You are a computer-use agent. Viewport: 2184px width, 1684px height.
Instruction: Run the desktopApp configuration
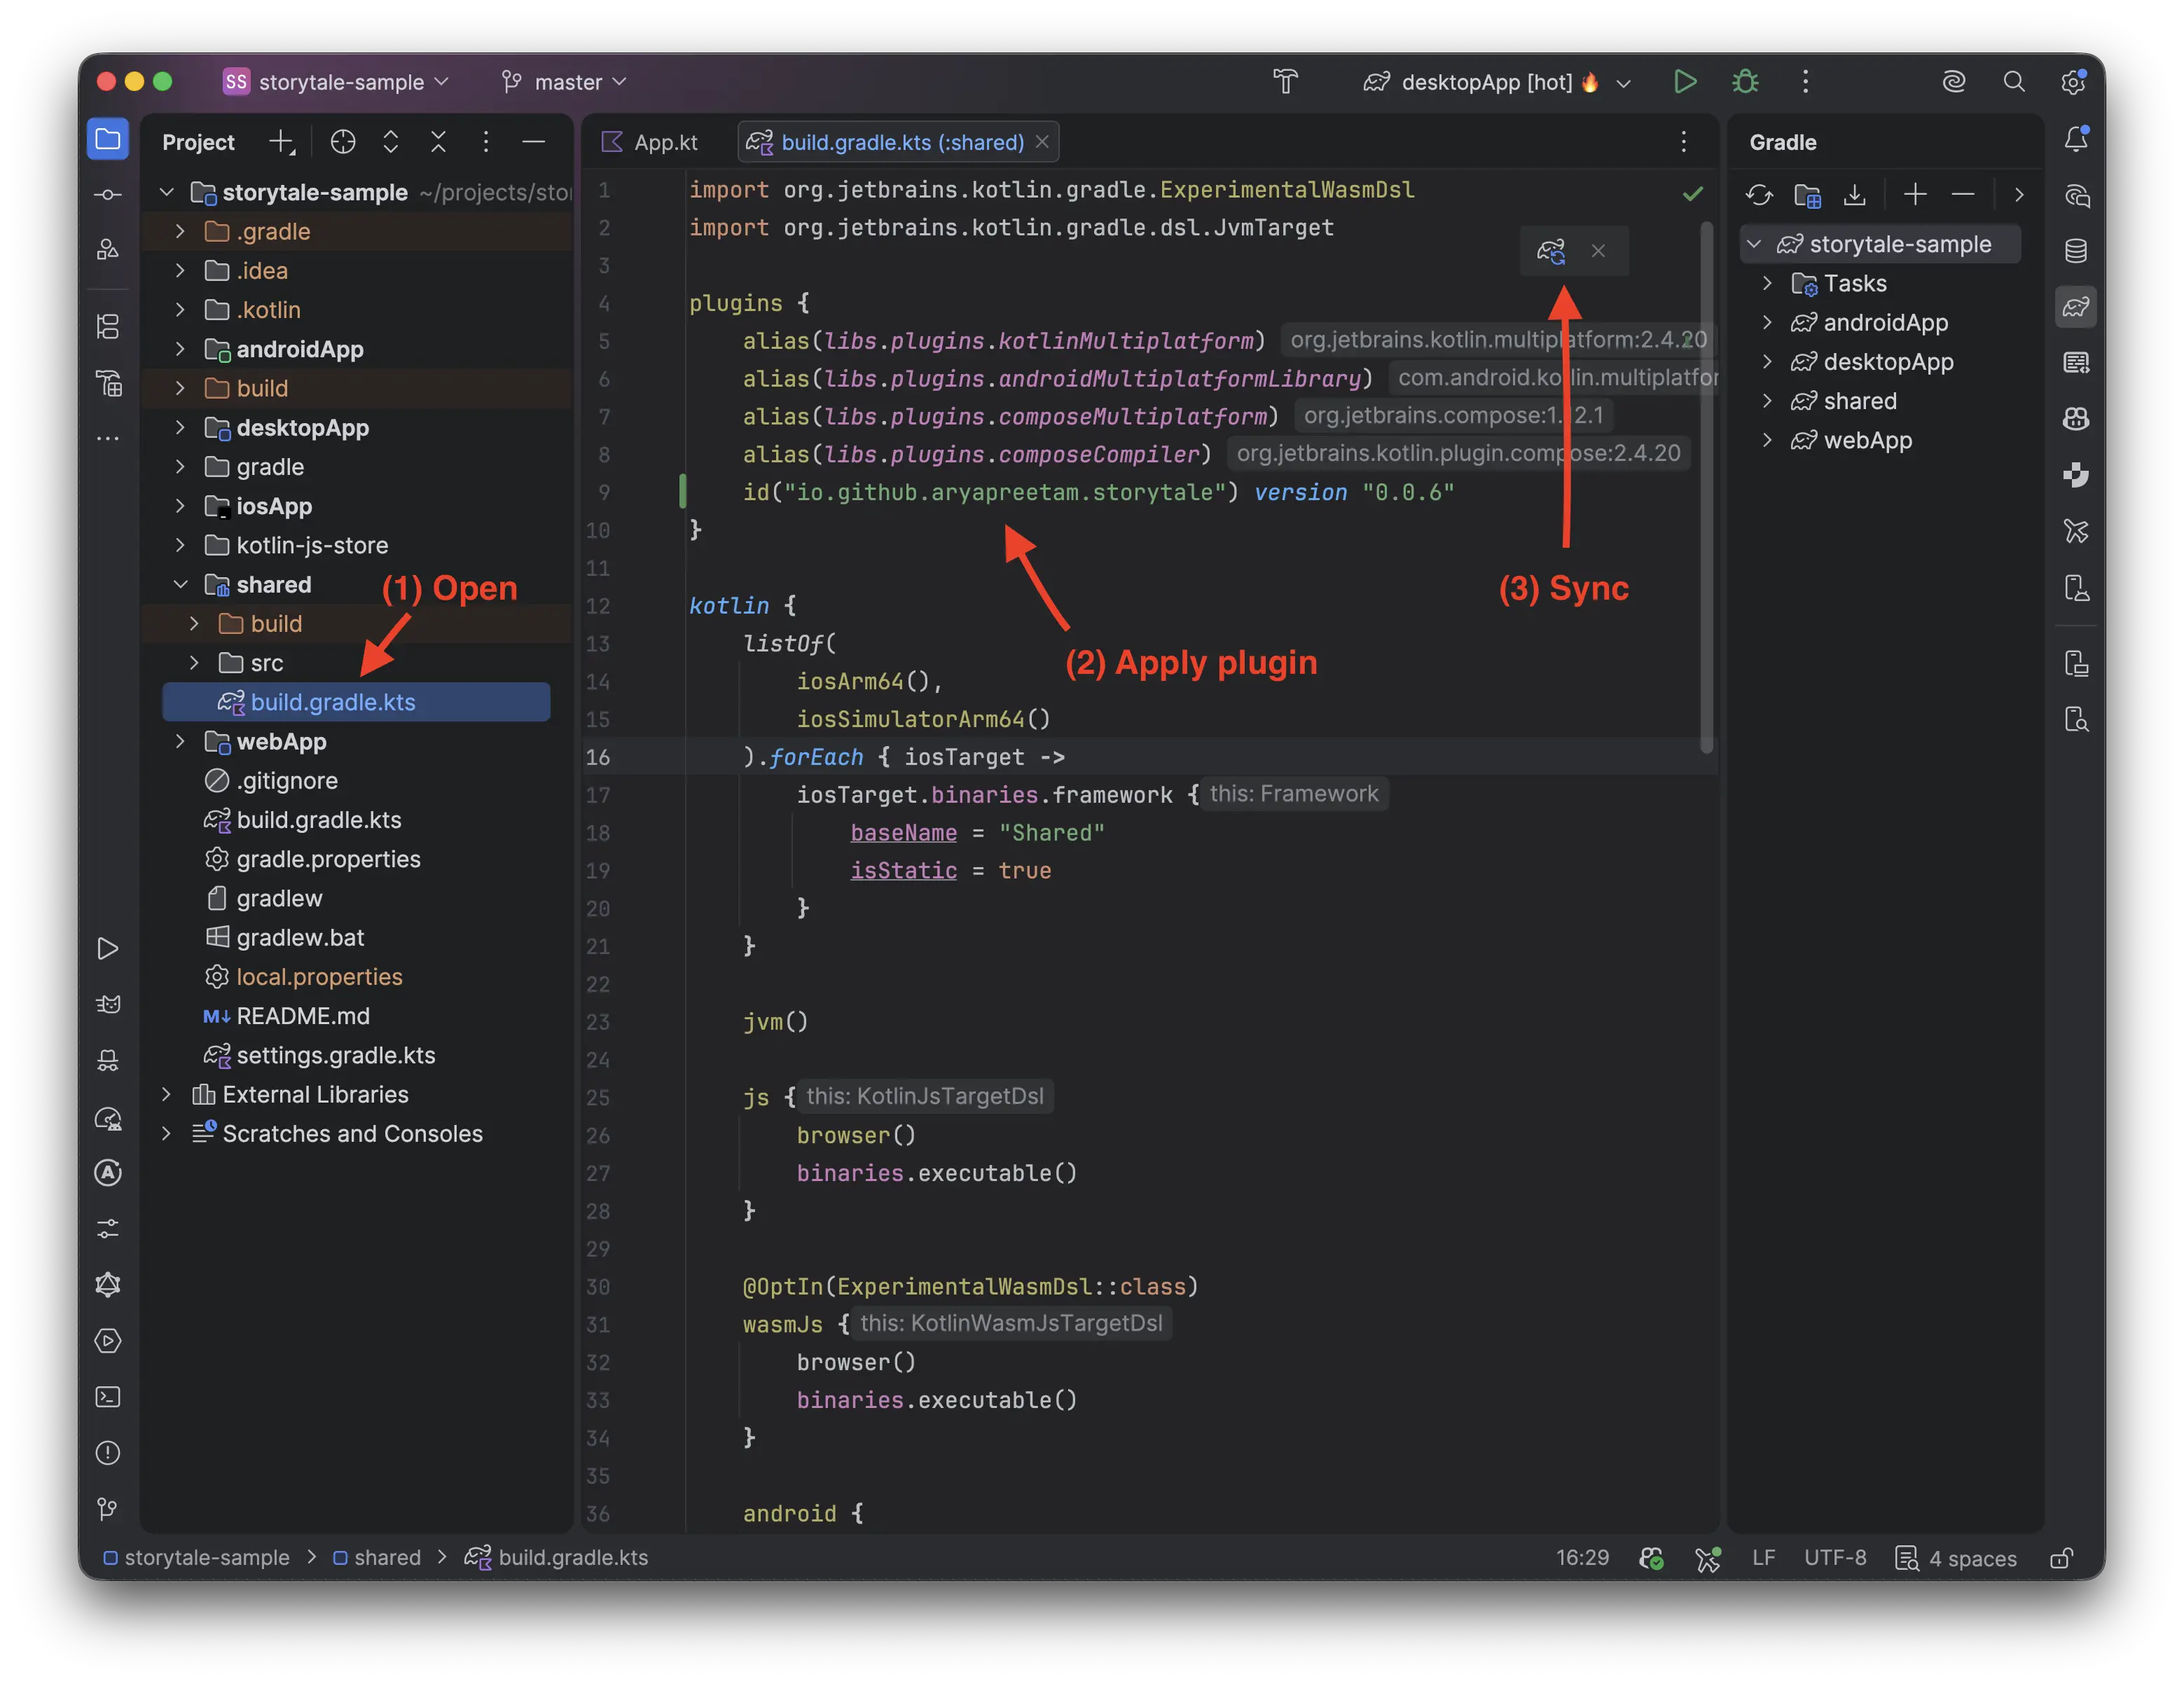tap(1685, 82)
